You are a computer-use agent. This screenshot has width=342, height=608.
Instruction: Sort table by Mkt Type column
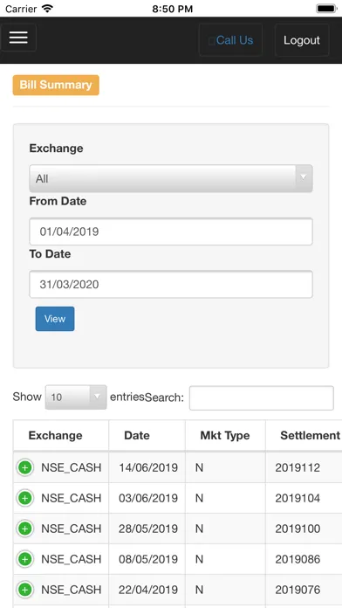[x=225, y=435]
